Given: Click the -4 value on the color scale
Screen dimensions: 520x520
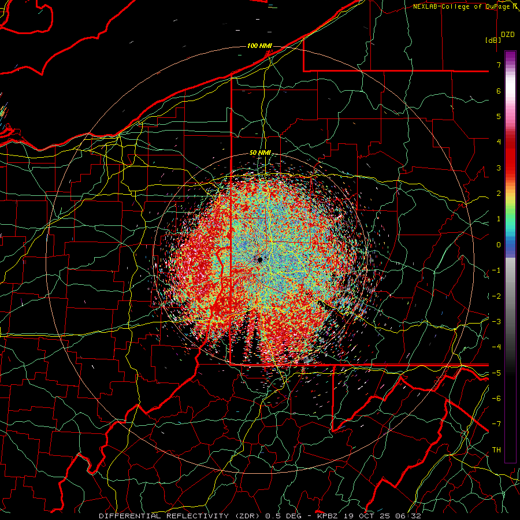Looking at the screenshot, I should click(x=496, y=347).
